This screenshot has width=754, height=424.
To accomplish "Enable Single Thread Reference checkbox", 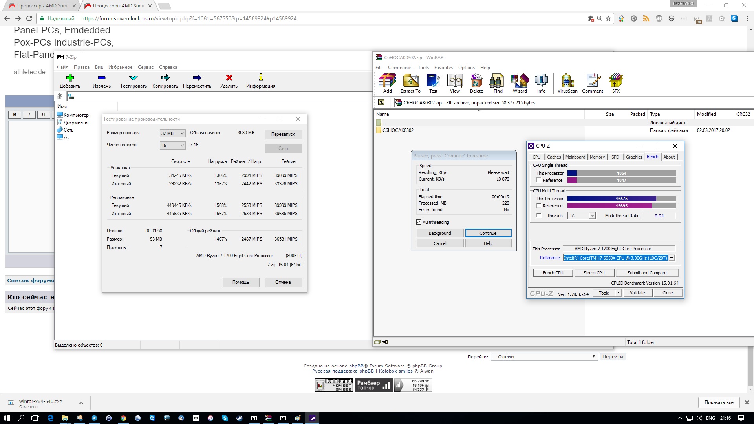I will point(539,180).
